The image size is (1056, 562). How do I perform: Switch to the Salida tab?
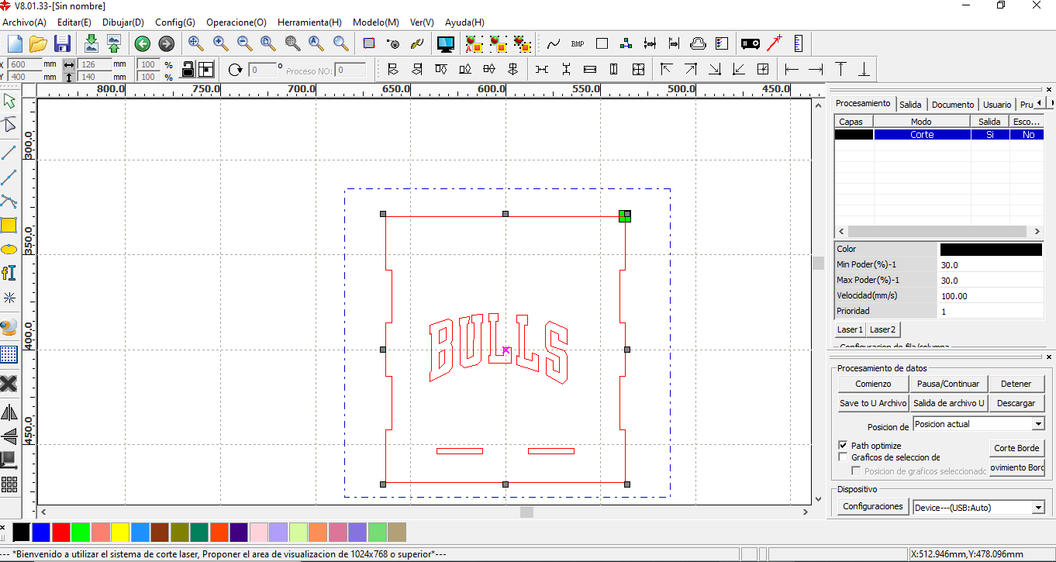[910, 105]
